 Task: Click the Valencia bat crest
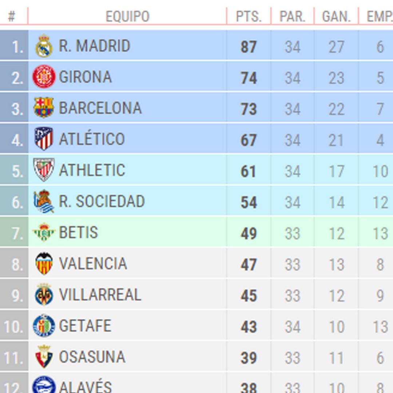(x=44, y=263)
